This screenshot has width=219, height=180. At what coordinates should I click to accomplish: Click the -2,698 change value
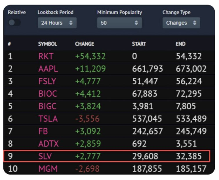pos(88,169)
